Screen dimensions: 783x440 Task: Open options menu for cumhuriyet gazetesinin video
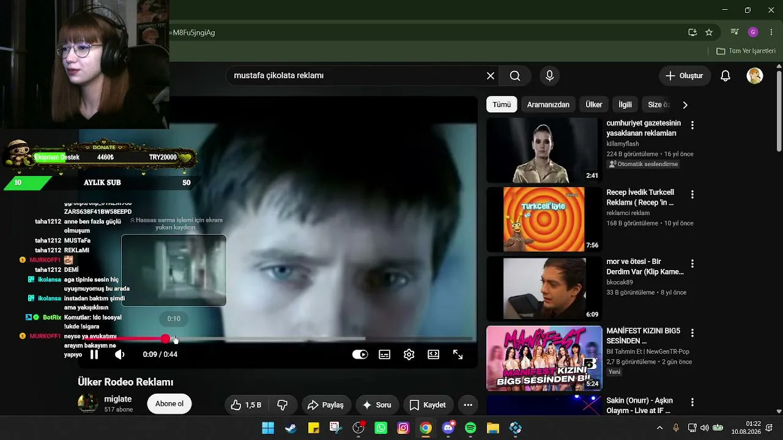(x=692, y=125)
